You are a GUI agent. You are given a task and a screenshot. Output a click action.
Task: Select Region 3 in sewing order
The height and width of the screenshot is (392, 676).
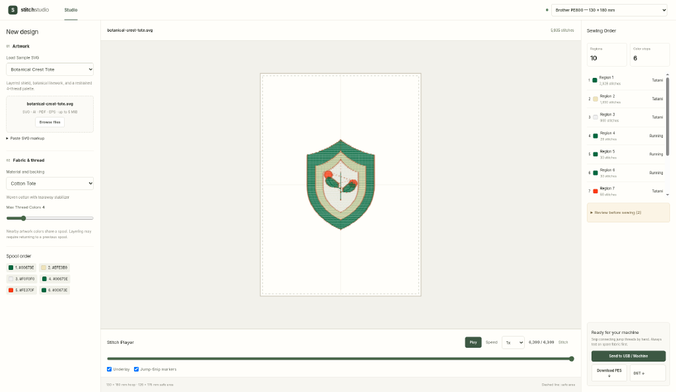(626, 117)
